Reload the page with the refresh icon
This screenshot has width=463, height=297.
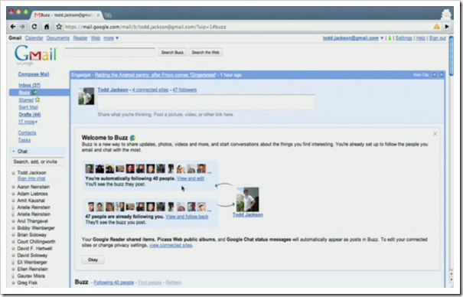(34, 27)
